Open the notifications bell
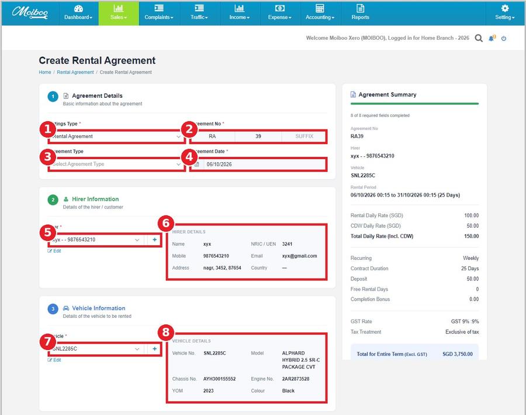526x415 pixels. (492, 38)
